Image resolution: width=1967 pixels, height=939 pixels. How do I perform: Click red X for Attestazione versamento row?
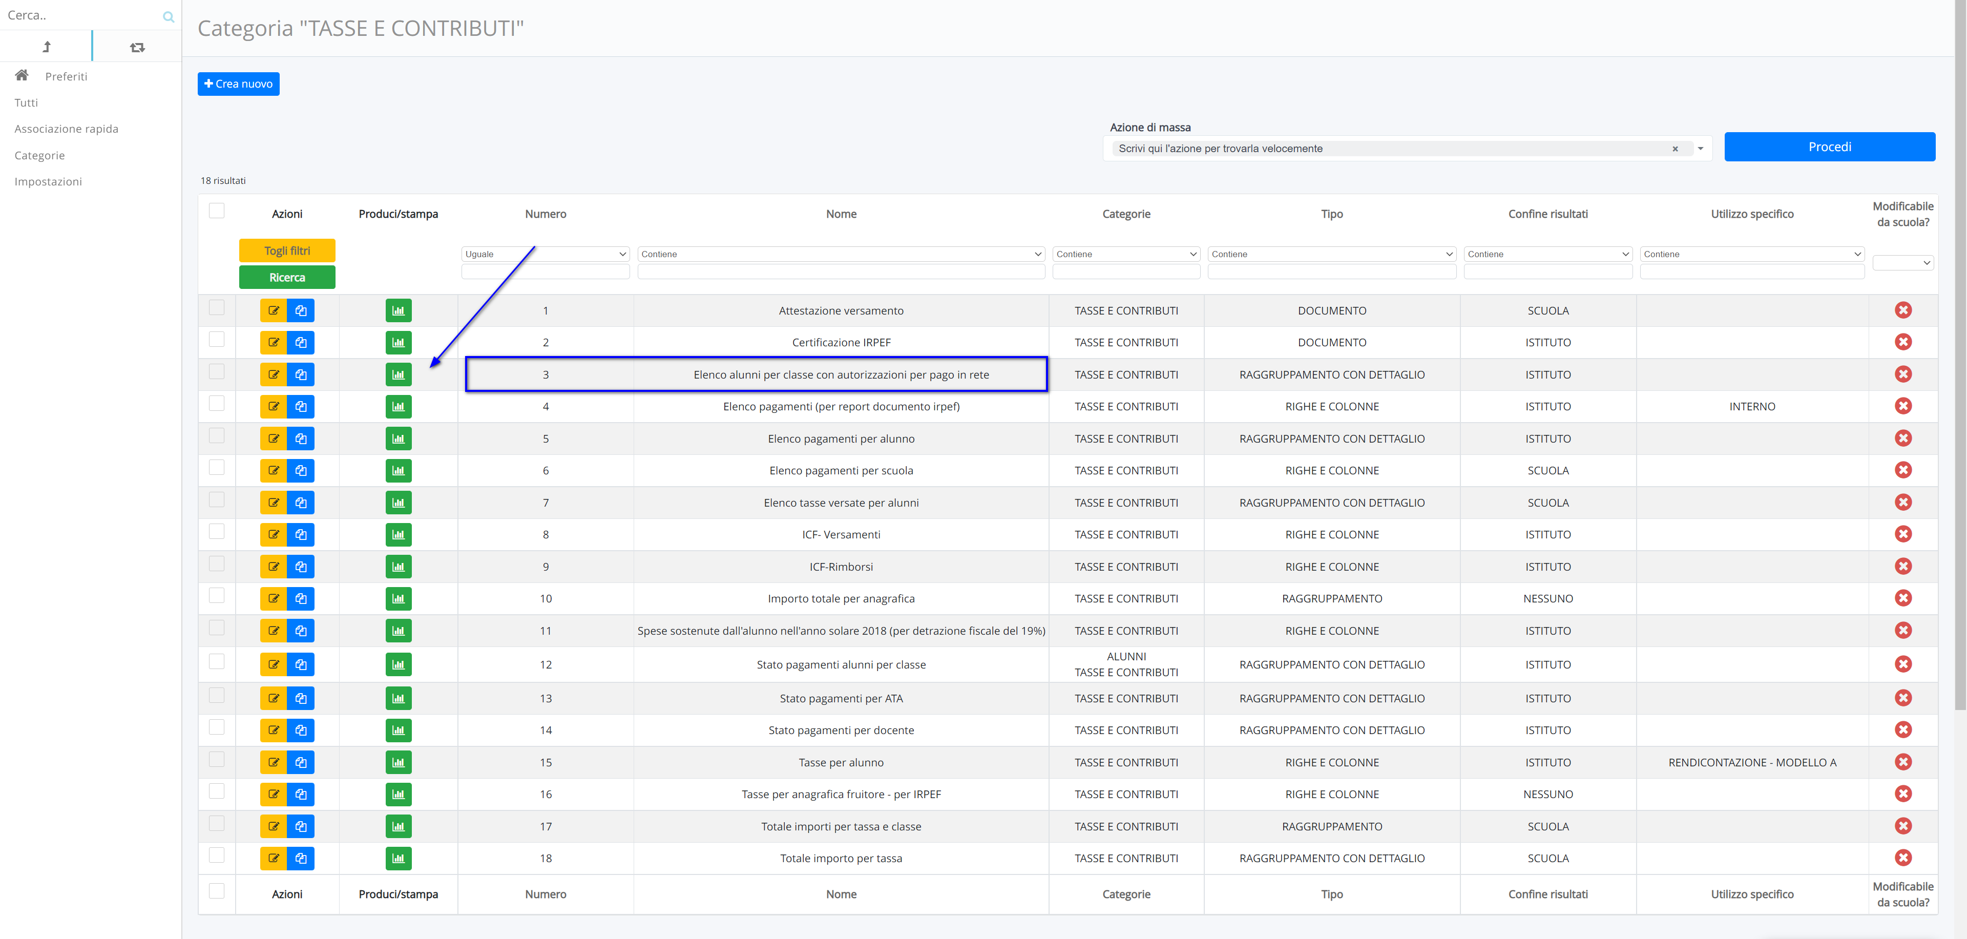point(1903,310)
